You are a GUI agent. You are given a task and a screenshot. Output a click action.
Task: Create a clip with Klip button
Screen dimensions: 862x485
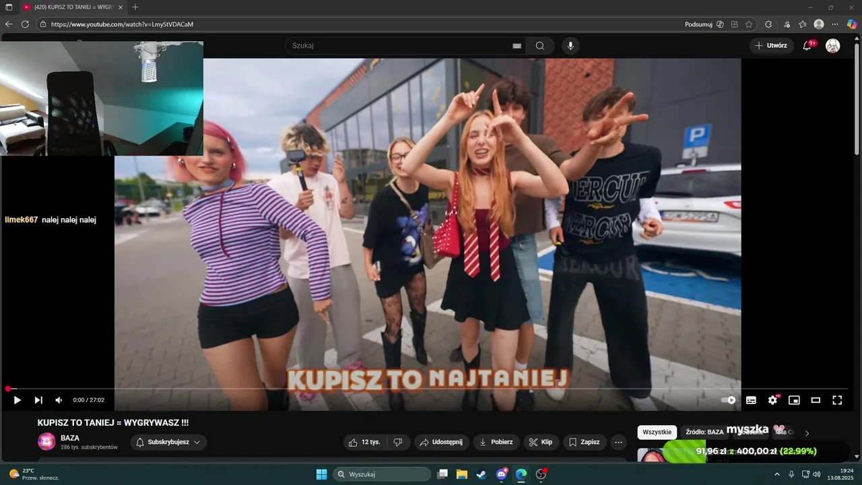click(541, 443)
